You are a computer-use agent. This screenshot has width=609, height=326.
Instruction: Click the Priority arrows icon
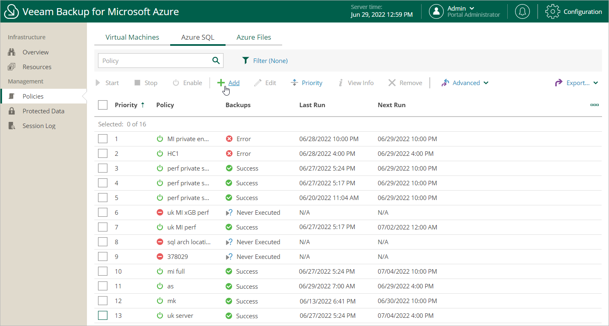click(x=294, y=83)
